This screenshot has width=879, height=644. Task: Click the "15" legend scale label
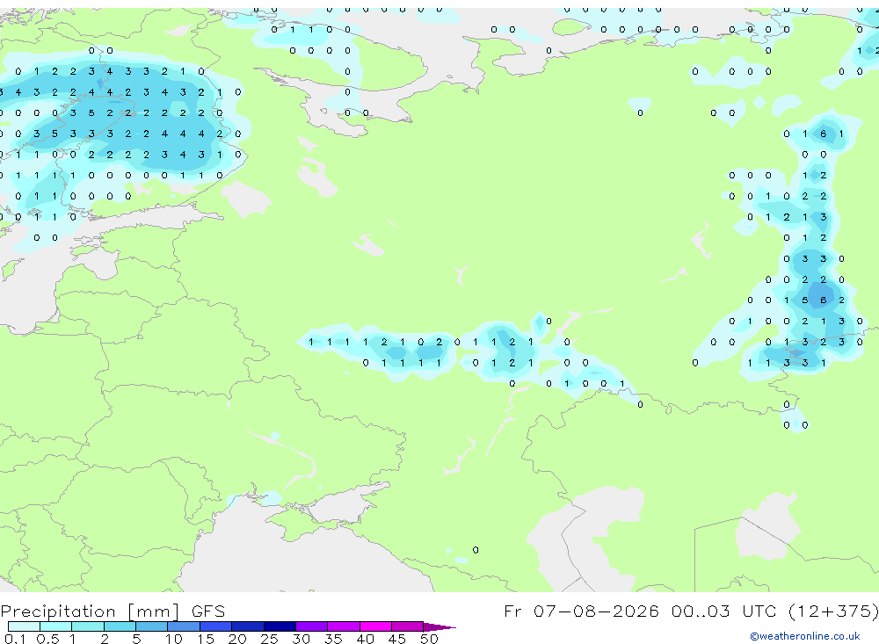206,639
